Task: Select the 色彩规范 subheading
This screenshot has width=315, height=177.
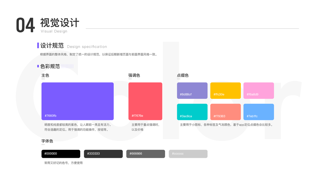Action: (50, 66)
